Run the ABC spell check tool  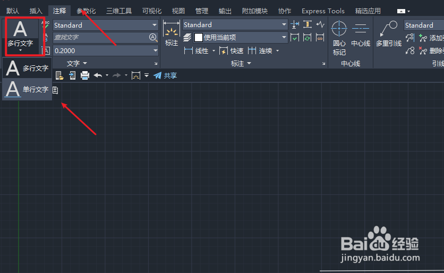pyautogui.click(x=46, y=24)
